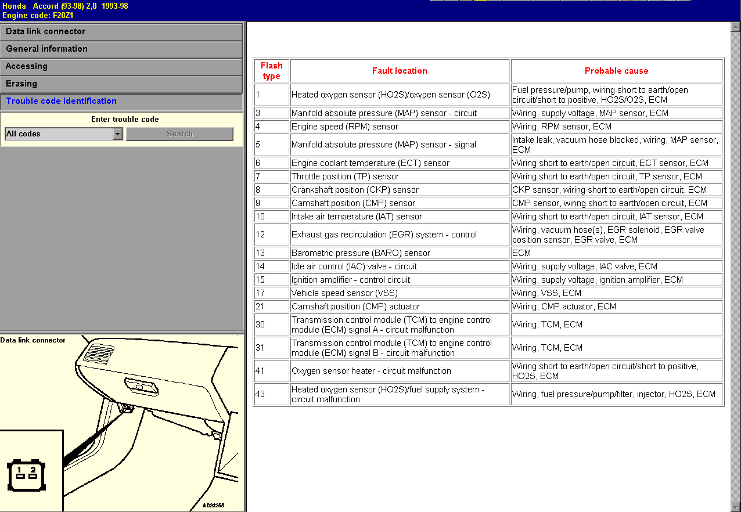This screenshot has height=512, width=741.
Task: Click 'Enter trouble code' label
Action: 125,120
